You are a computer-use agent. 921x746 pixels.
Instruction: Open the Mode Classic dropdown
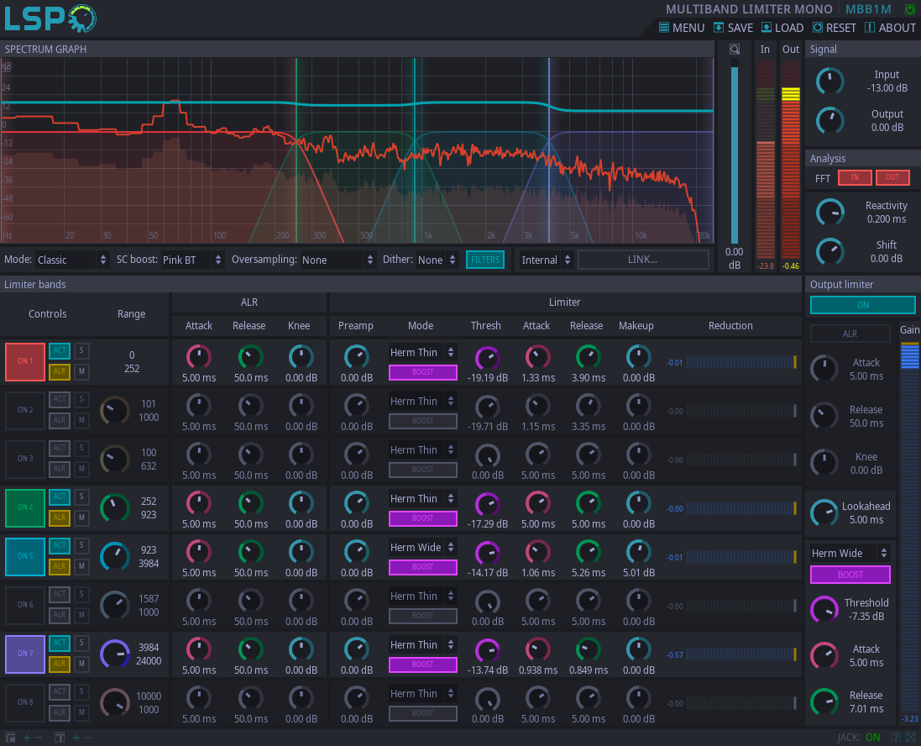[72, 260]
